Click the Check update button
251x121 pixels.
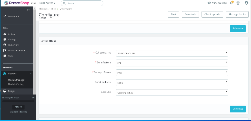212,14
